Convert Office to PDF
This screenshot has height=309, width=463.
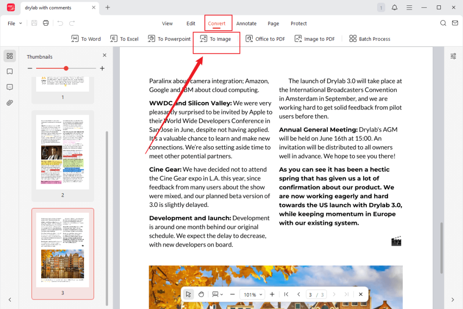click(265, 39)
